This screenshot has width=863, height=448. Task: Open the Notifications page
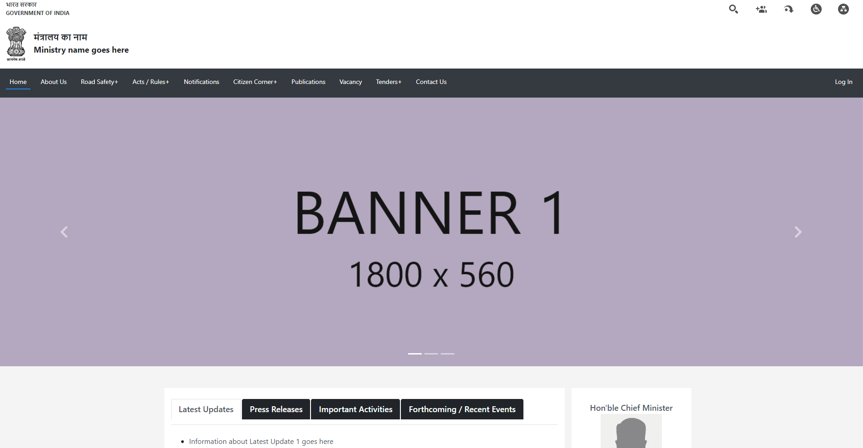201,82
